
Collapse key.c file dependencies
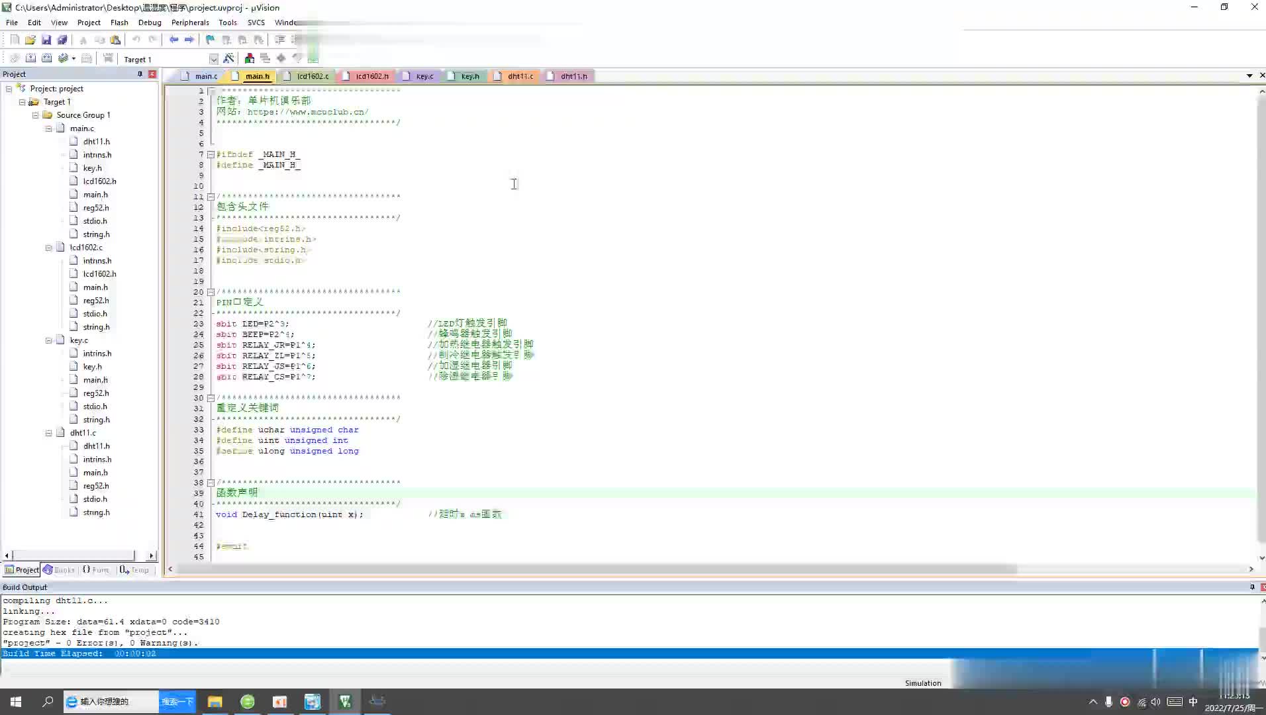[x=48, y=340]
